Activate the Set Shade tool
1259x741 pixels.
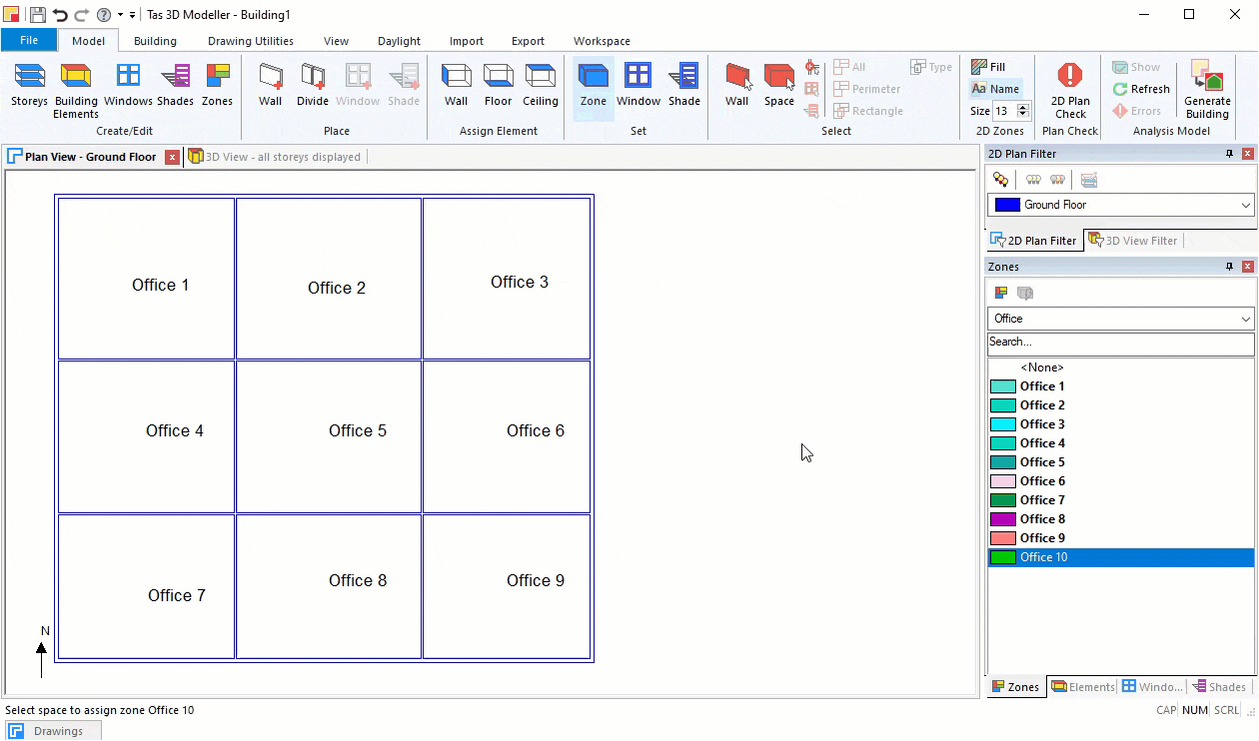[x=684, y=85]
